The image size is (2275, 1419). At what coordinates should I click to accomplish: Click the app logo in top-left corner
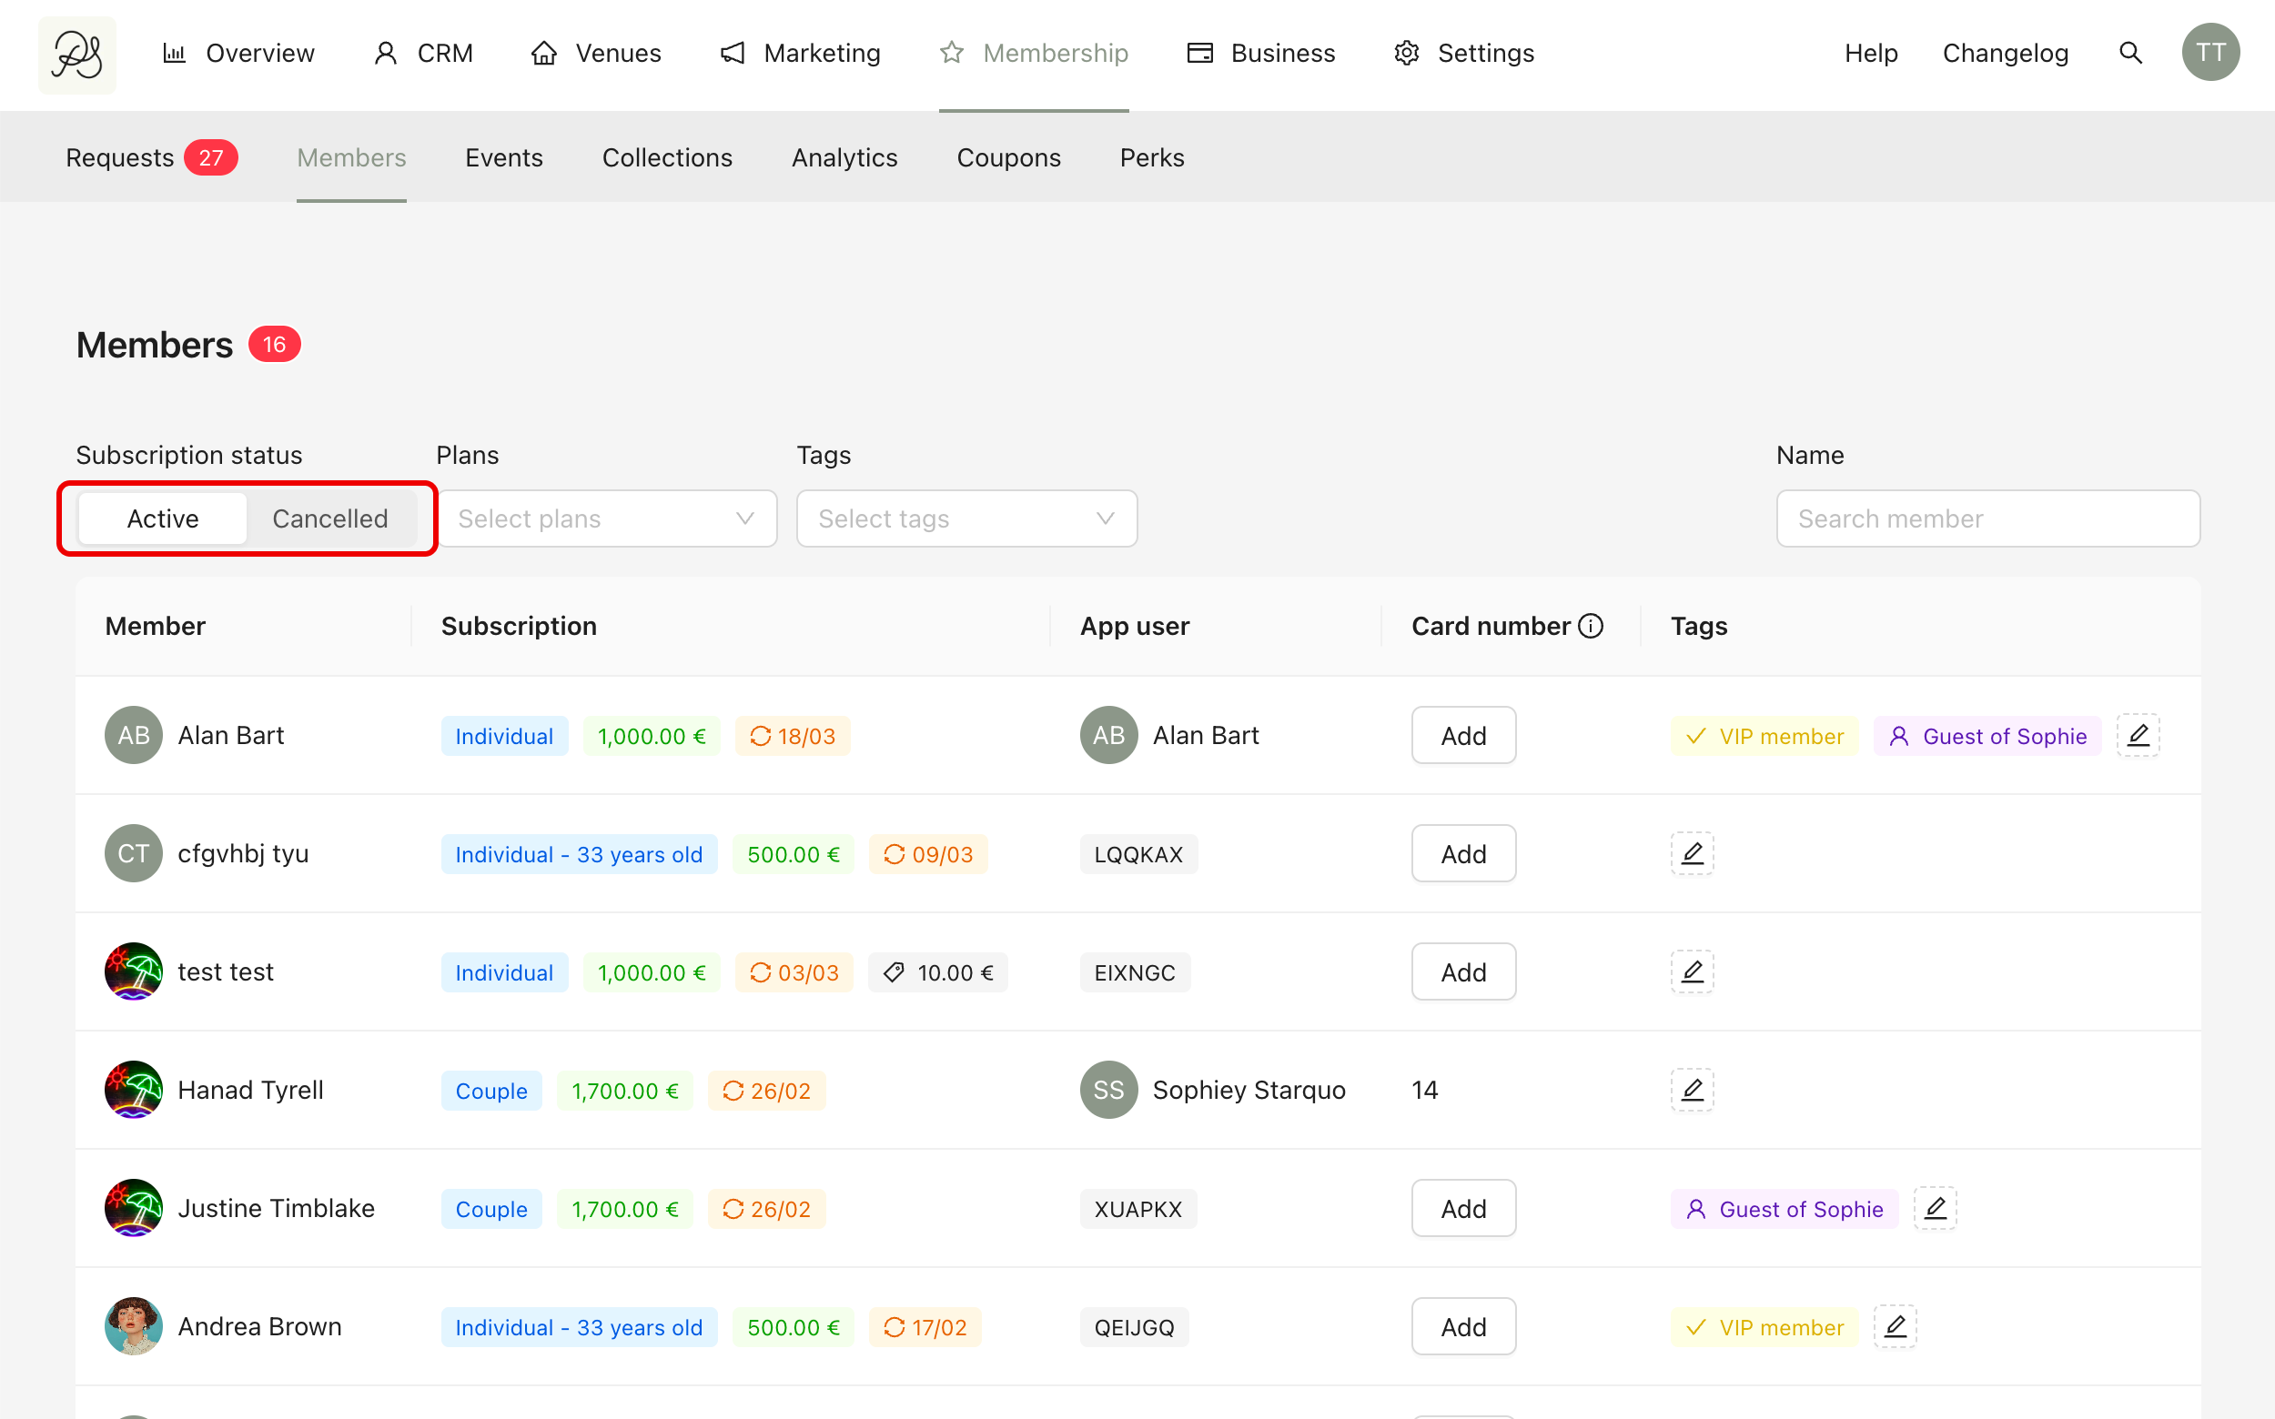[x=77, y=54]
